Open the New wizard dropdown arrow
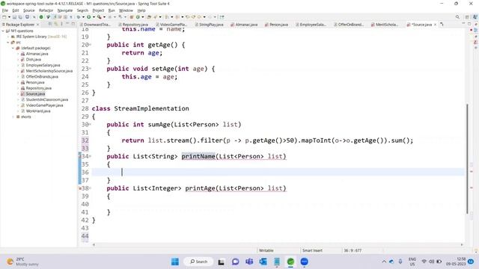The image size is (479, 269). pos(9,17)
